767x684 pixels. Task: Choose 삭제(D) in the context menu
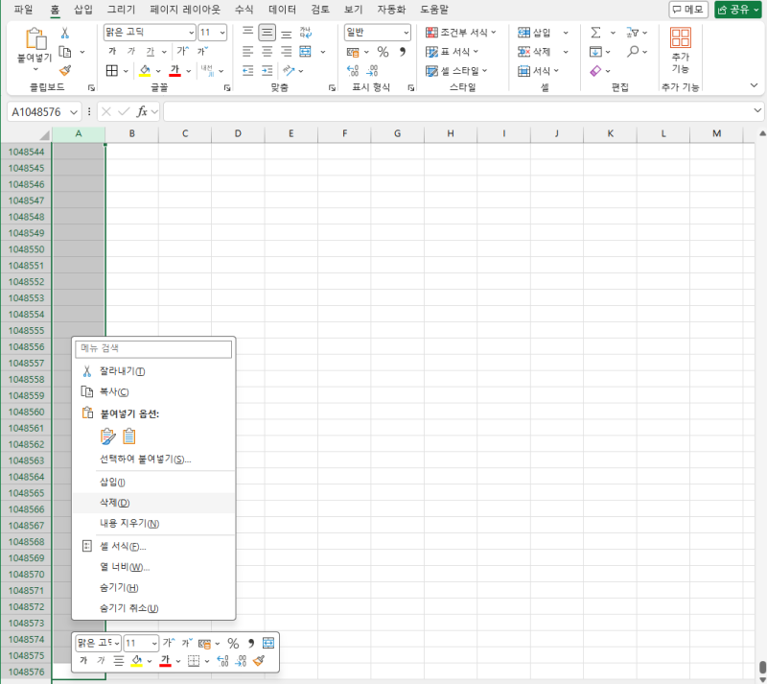click(153, 503)
